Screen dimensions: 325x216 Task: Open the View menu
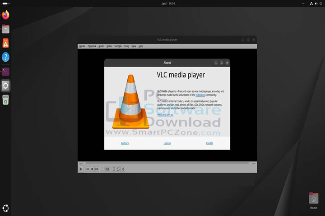tap(134, 46)
